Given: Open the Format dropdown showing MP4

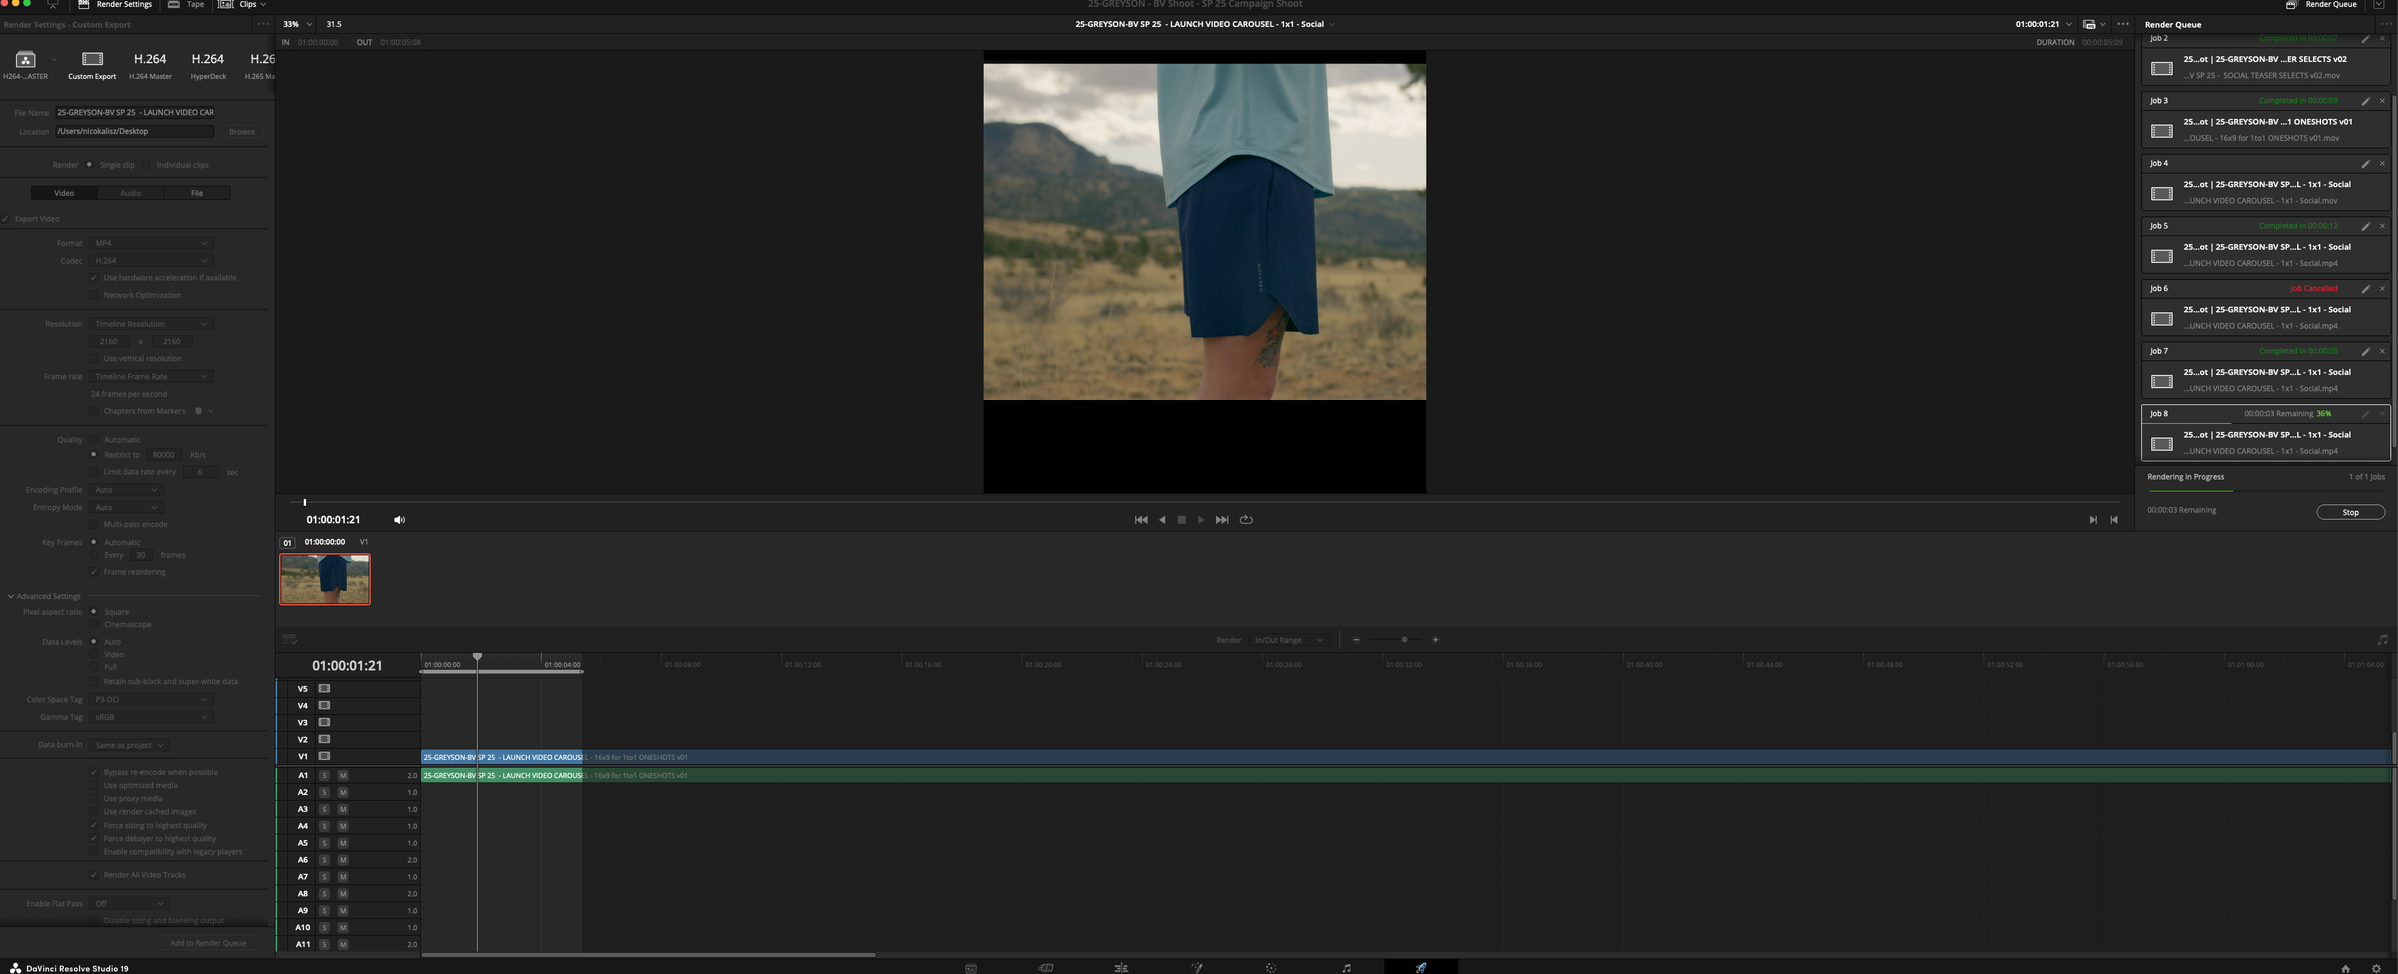Looking at the screenshot, I should click(152, 243).
